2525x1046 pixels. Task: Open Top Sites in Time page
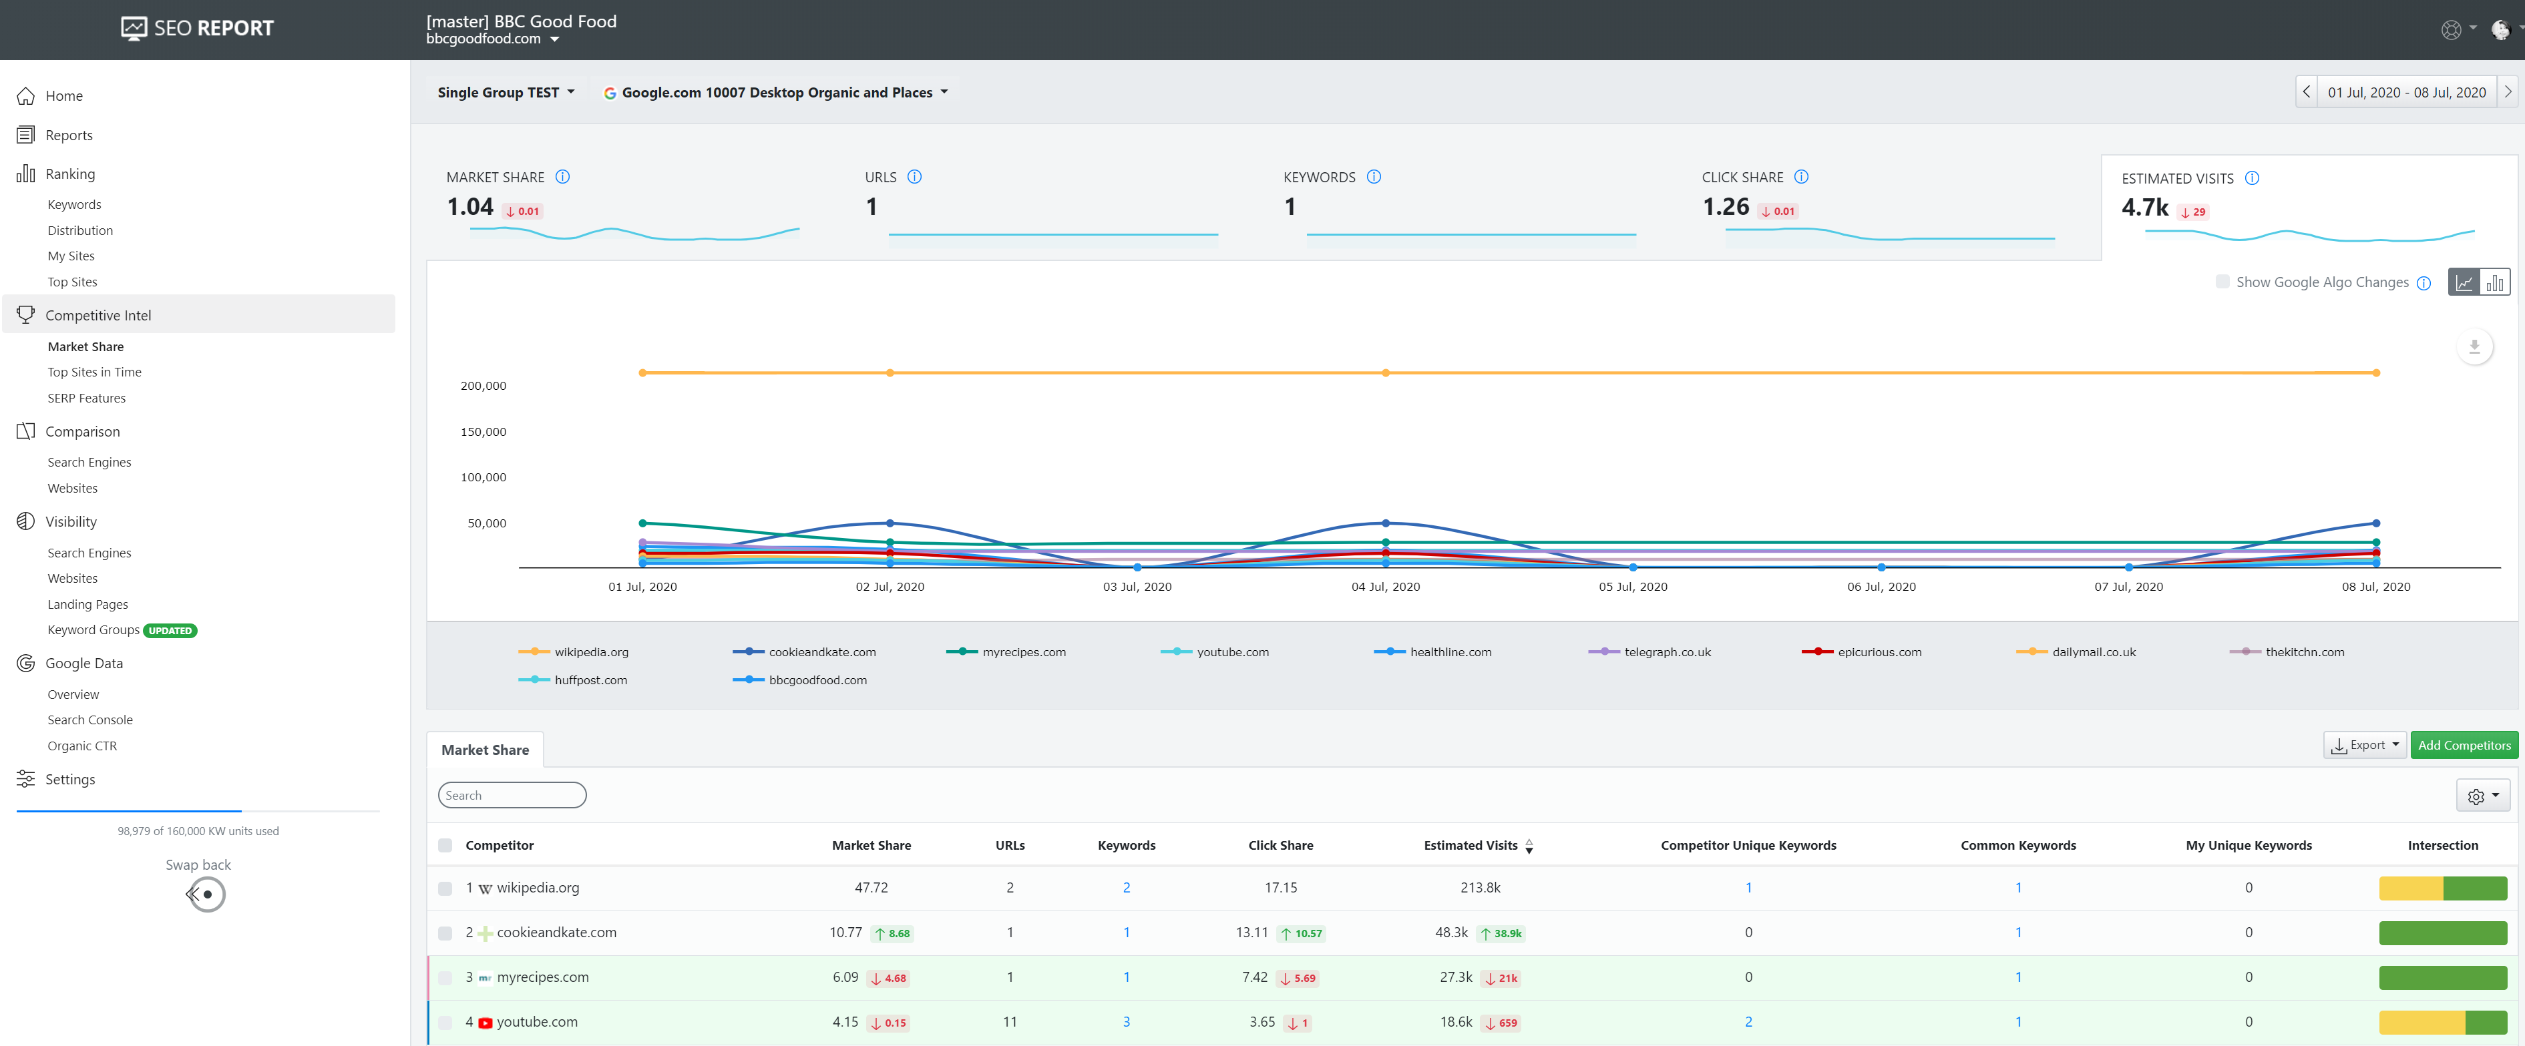click(94, 372)
